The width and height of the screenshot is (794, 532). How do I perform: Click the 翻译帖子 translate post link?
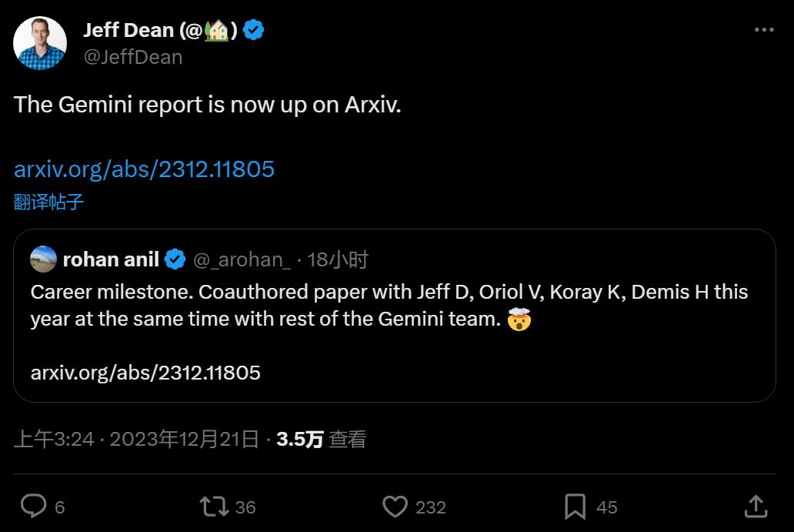(x=48, y=202)
